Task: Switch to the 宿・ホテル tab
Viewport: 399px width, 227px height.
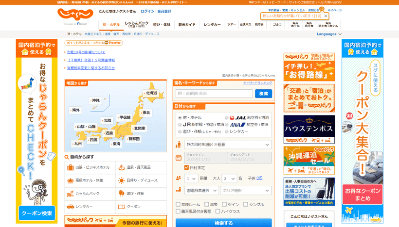Action: point(111,25)
